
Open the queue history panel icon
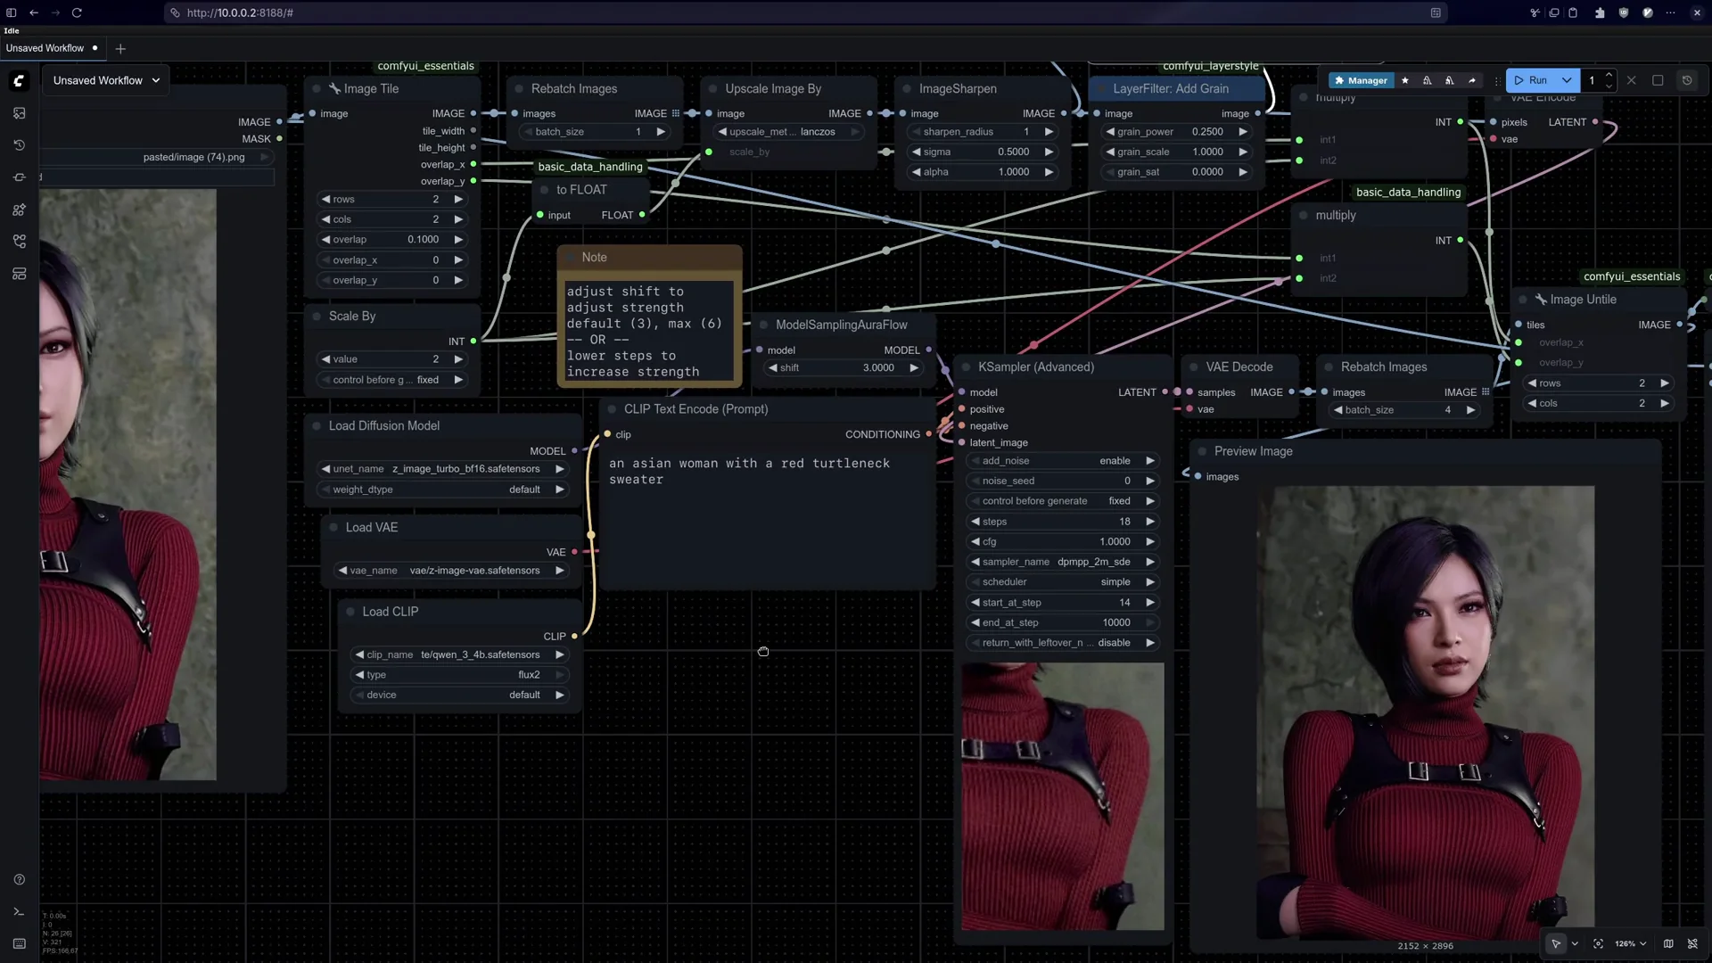19,145
